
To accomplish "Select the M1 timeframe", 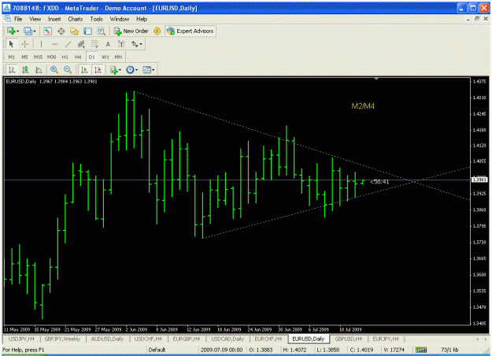I will click(x=11, y=57).
